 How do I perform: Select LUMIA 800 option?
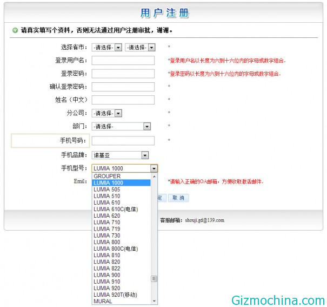(x=121, y=242)
